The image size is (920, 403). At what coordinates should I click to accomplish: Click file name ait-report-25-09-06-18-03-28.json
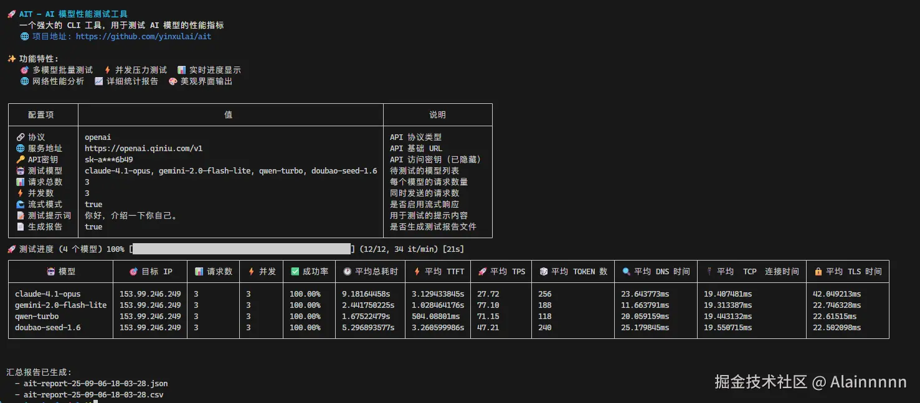pos(96,384)
